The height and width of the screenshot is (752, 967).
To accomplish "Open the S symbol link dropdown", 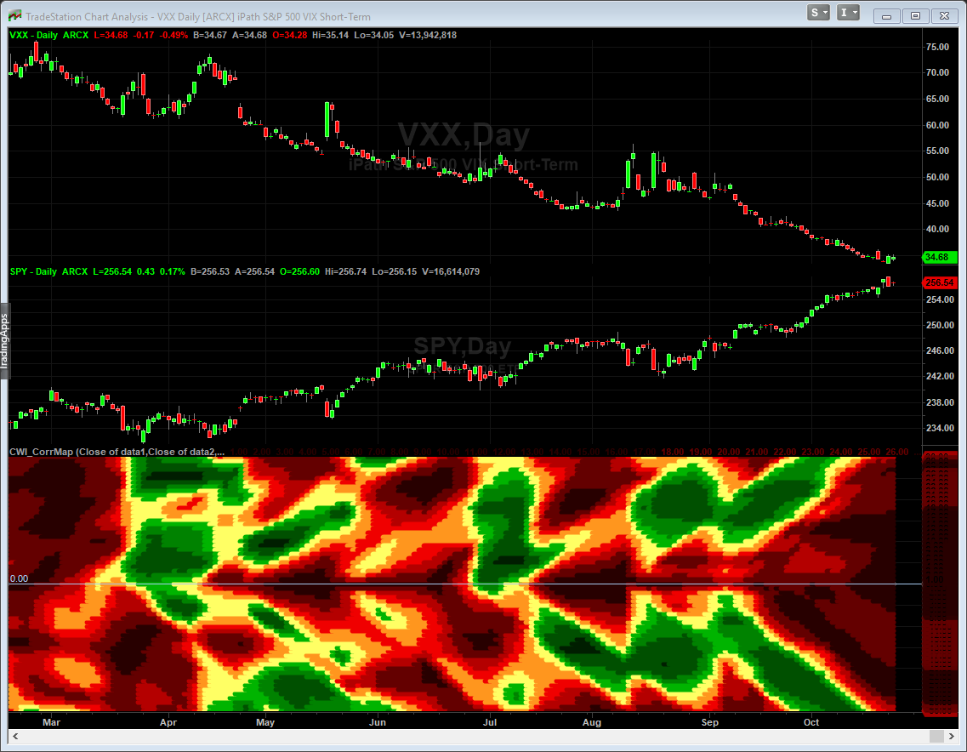I will coord(820,13).
